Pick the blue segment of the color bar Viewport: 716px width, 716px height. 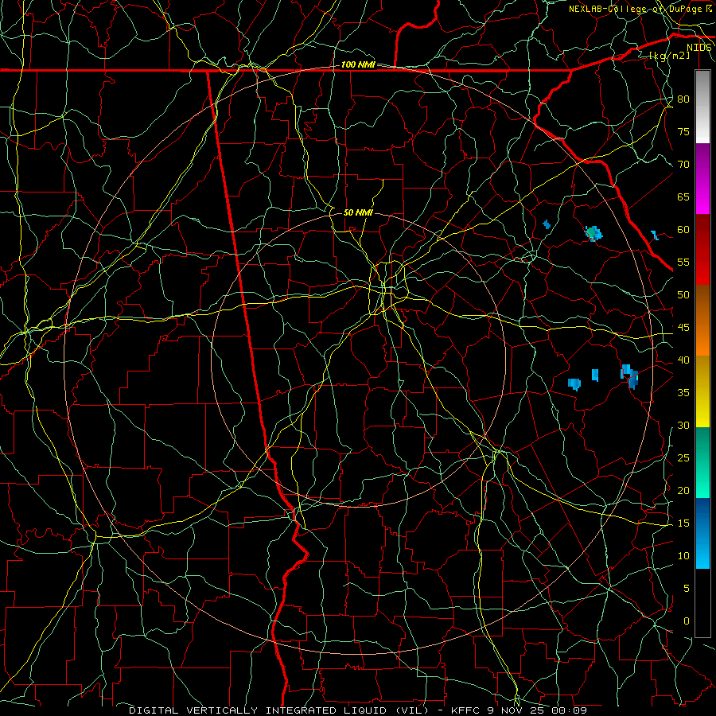coord(702,533)
